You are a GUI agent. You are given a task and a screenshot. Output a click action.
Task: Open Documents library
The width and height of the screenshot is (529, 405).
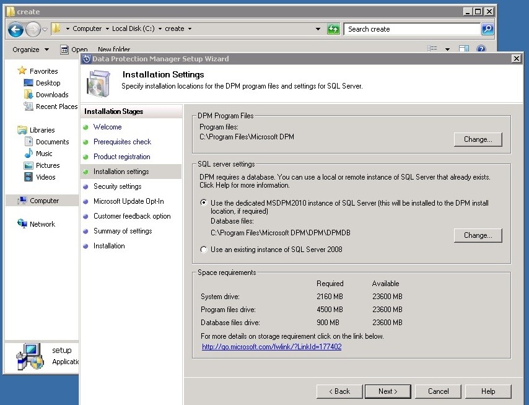(x=52, y=142)
